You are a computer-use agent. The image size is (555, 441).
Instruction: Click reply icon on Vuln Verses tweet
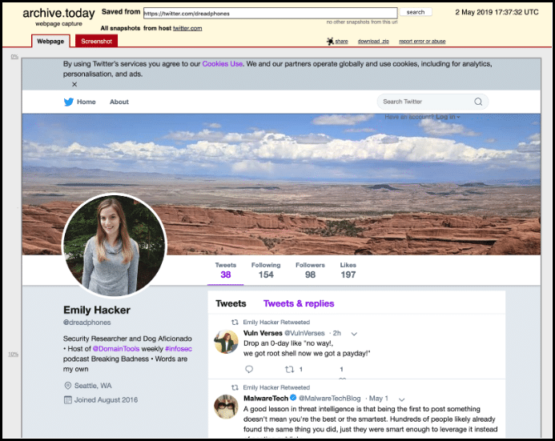coord(249,369)
